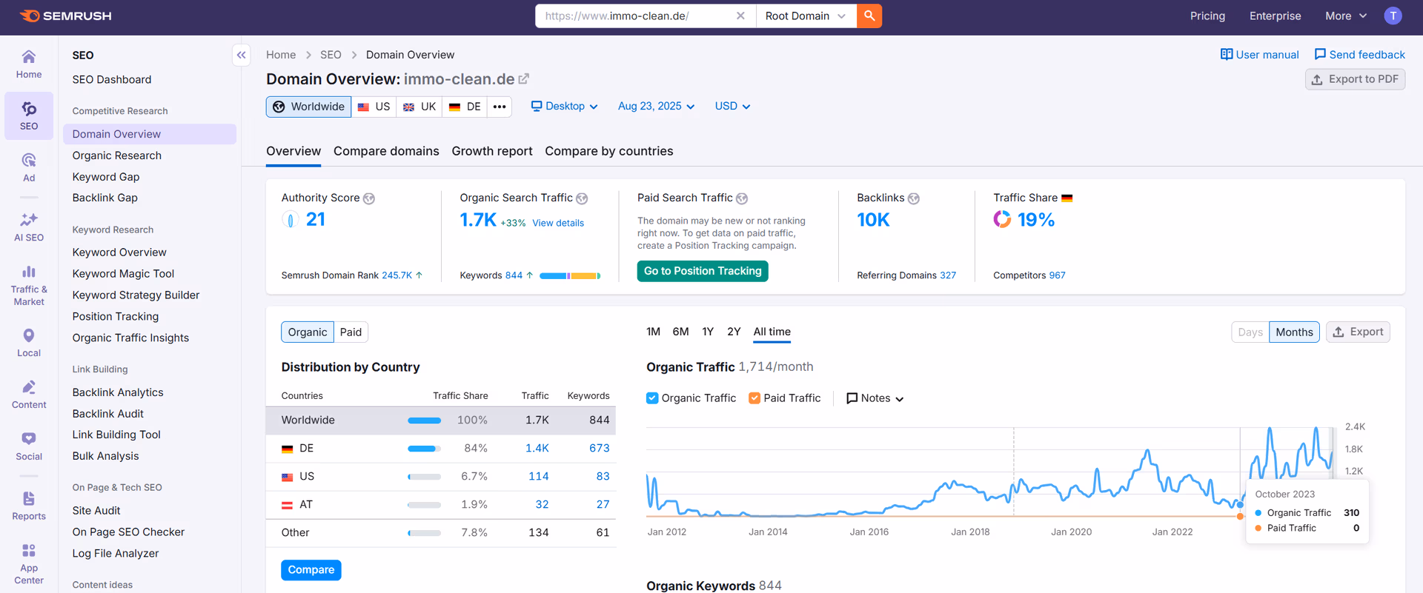Open SEO breadcrumb link
Screen dimensions: 1423x593
click(x=331, y=55)
